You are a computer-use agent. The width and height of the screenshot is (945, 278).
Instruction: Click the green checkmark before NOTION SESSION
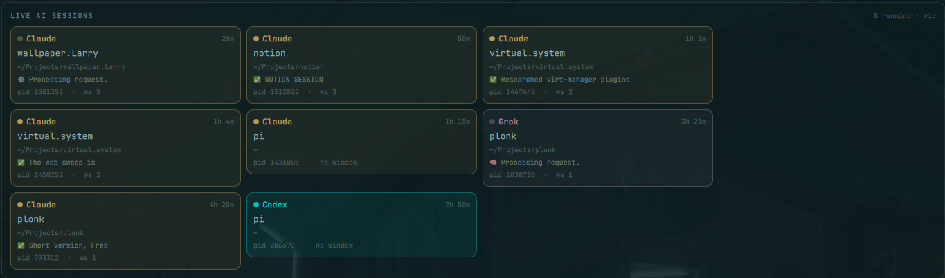tap(257, 80)
